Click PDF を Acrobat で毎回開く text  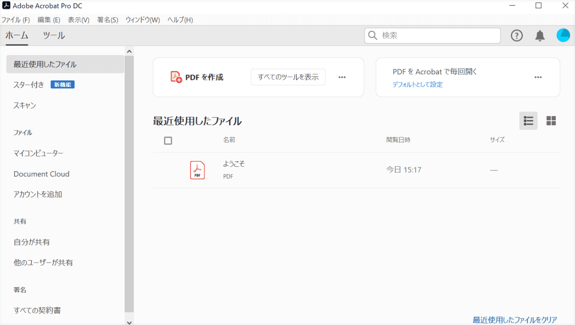click(x=435, y=72)
